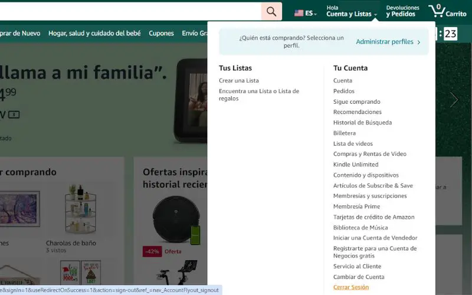Open Encuentra una Lista o Lista de regalos
This screenshot has width=472, height=295.
[x=259, y=95]
